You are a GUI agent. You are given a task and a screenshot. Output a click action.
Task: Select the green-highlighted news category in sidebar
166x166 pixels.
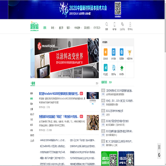pos(31,99)
